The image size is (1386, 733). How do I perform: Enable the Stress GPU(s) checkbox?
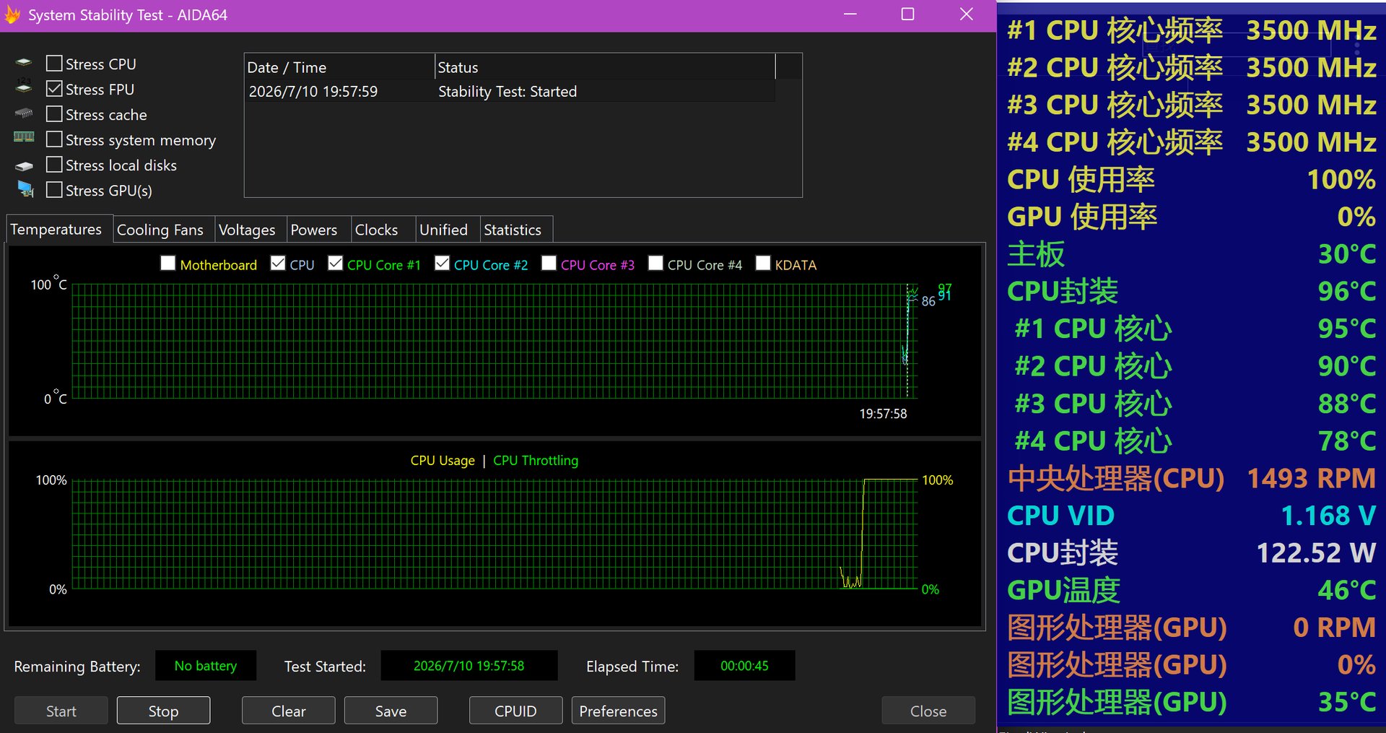(54, 190)
